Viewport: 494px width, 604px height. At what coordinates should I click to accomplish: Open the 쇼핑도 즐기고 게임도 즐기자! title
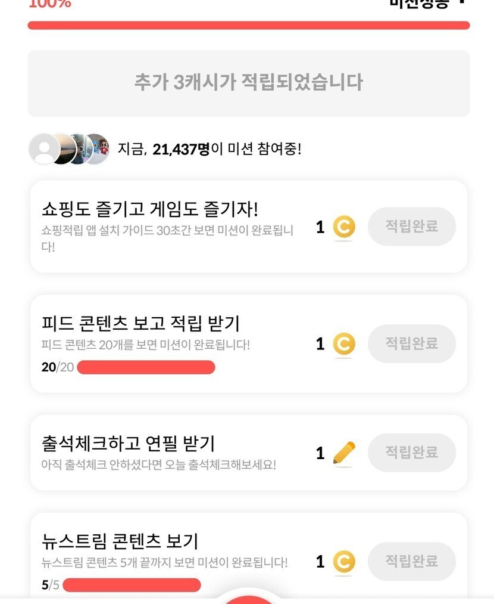[x=150, y=209]
